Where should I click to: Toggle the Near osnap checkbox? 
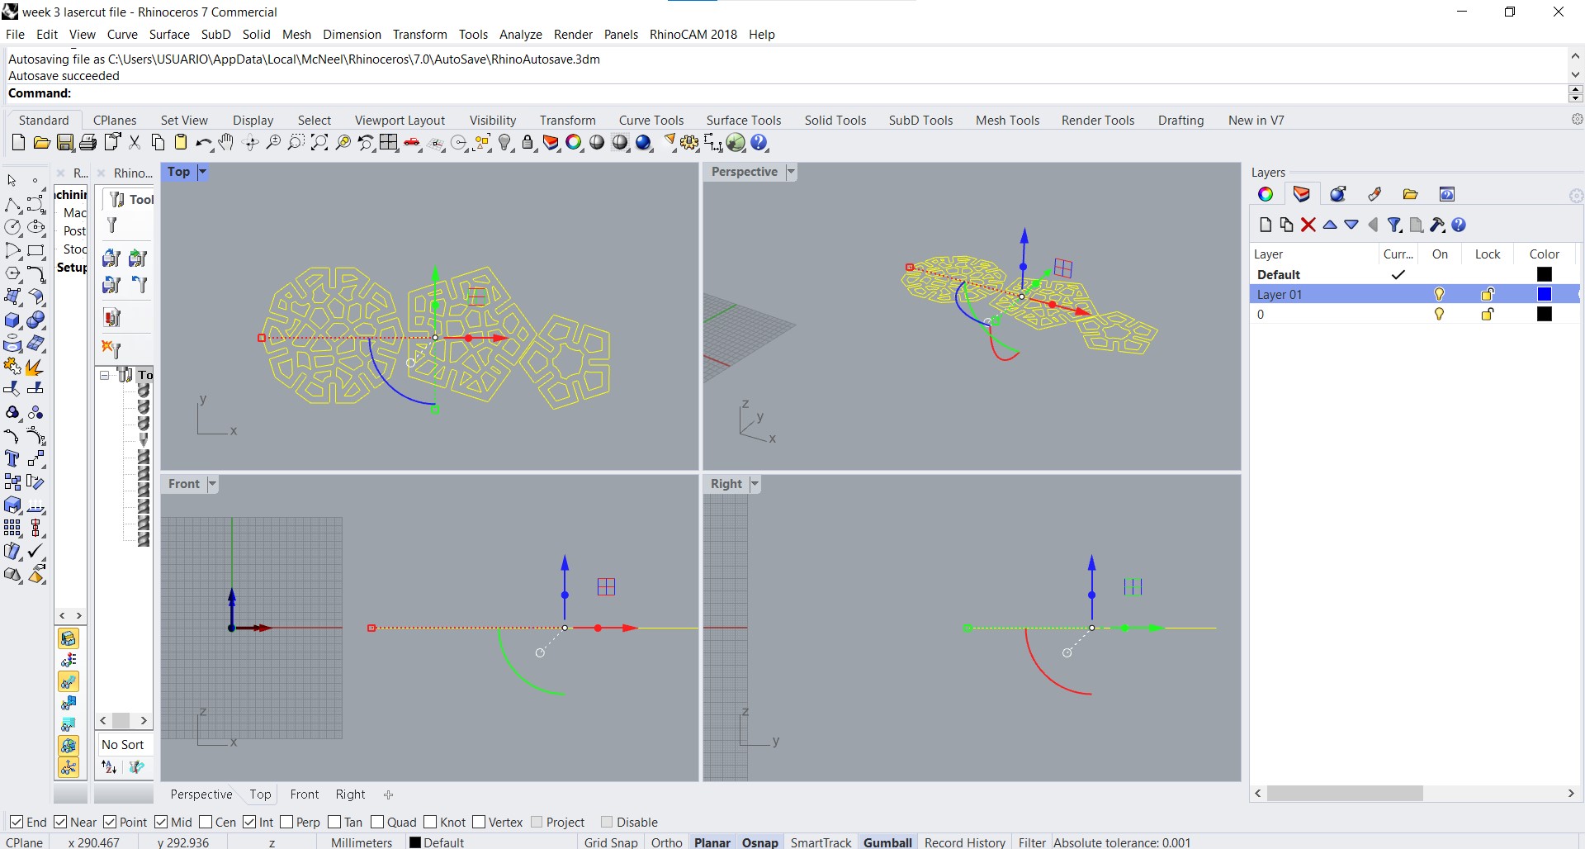[x=60, y=822]
